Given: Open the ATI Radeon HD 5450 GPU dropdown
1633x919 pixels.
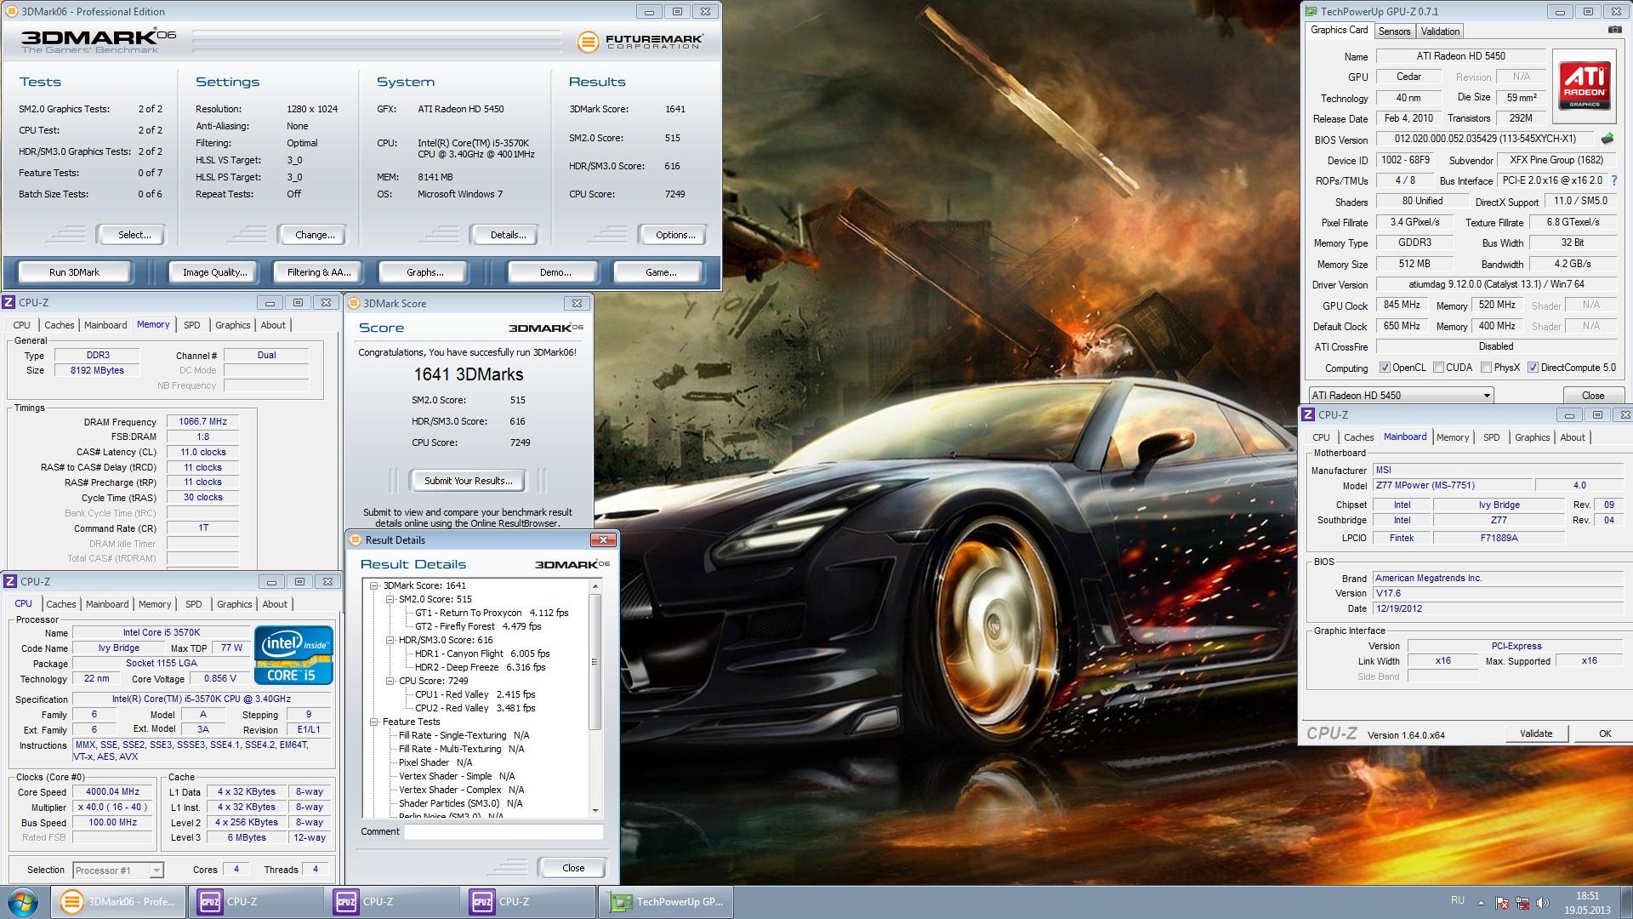Looking at the screenshot, I should [x=1401, y=395].
